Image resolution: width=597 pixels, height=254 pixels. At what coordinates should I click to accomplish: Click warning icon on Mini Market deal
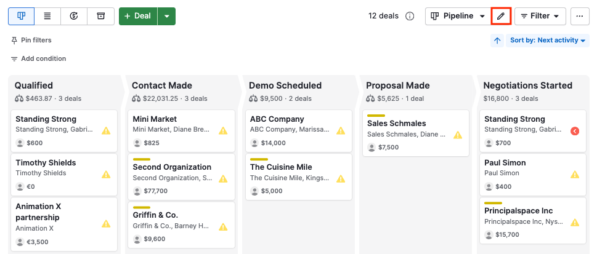click(x=223, y=130)
